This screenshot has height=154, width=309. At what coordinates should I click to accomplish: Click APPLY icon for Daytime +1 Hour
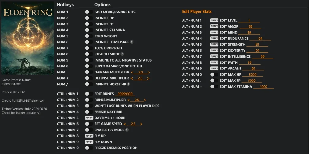tap(89, 118)
